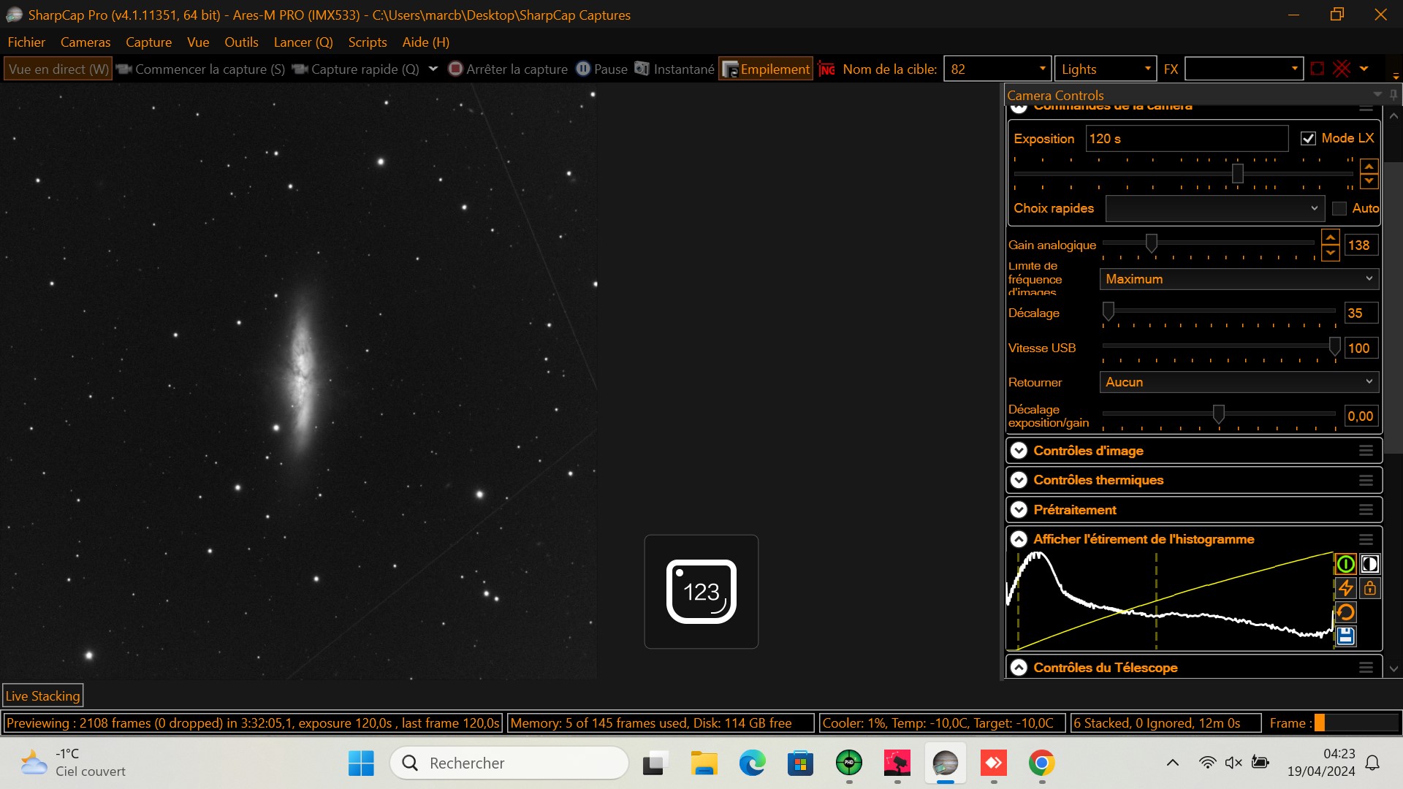This screenshot has height=789, width=1403.
Task: Reset the histogram stretch
Action: pos(1345,612)
